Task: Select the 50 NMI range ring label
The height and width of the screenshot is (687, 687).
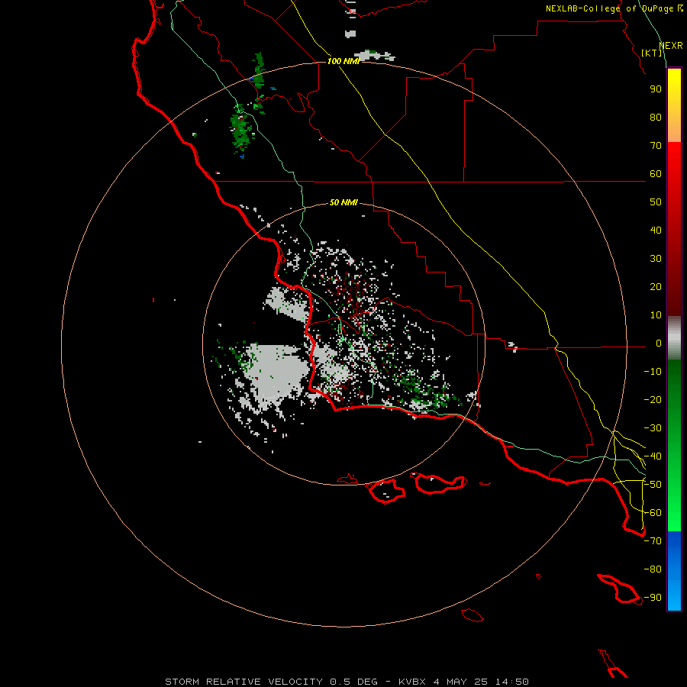Action: (343, 202)
